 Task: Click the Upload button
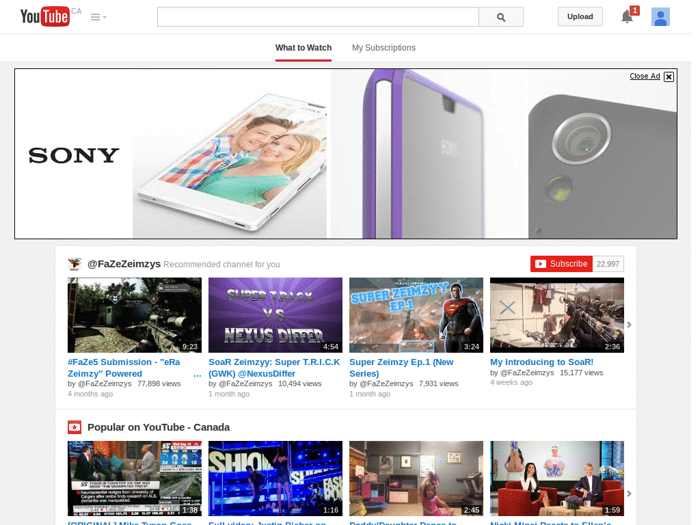[x=580, y=16]
